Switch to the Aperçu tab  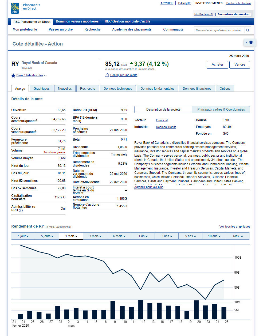(x=20, y=89)
